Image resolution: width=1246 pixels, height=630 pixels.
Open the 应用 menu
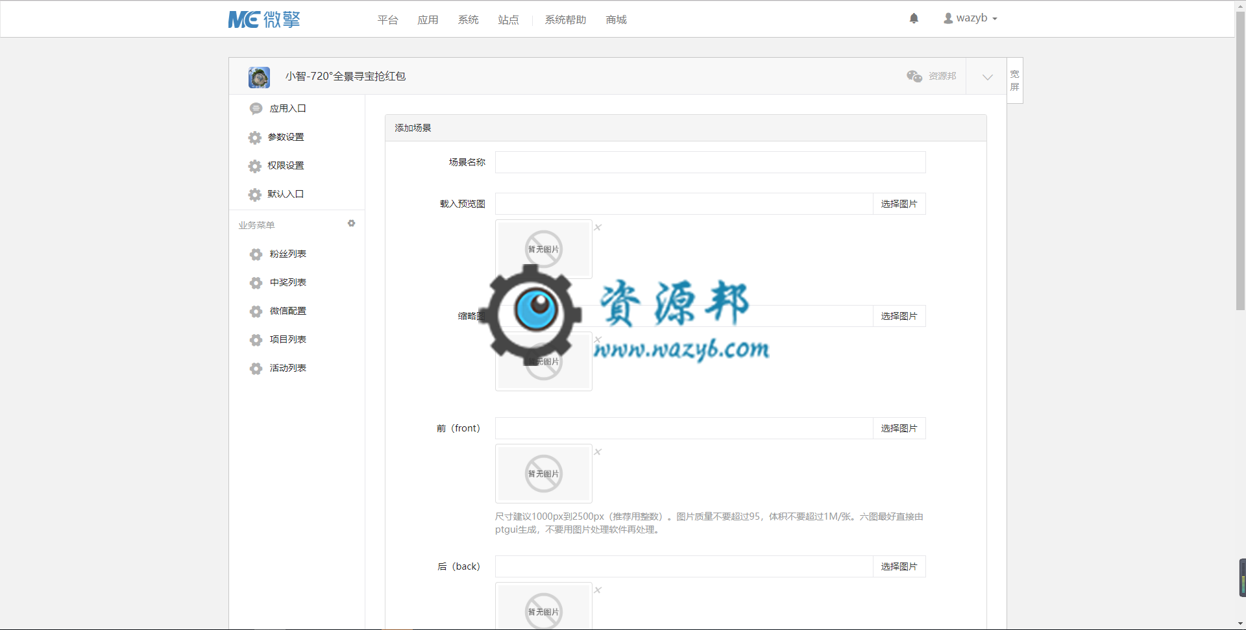(x=428, y=20)
